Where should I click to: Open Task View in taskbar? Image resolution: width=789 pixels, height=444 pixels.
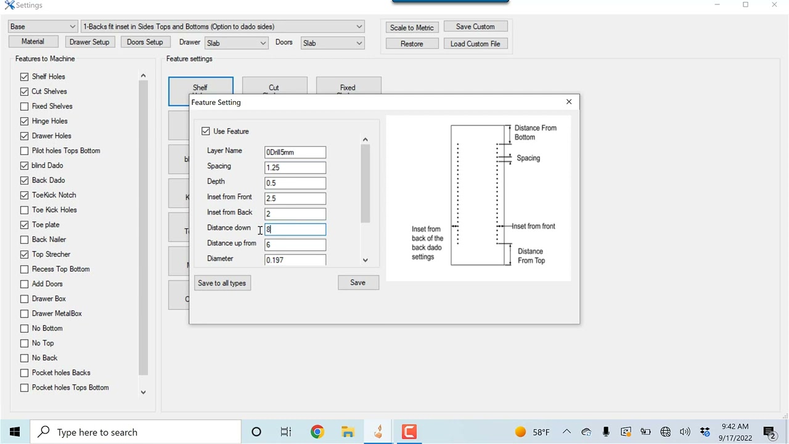pyautogui.click(x=286, y=432)
